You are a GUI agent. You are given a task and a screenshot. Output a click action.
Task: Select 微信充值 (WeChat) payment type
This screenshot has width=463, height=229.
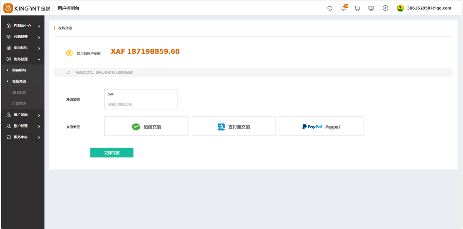tap(146, 126)
